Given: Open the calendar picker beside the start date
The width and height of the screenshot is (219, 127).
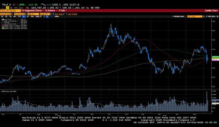Looking at the screenshot, I should tap(12, 14).
